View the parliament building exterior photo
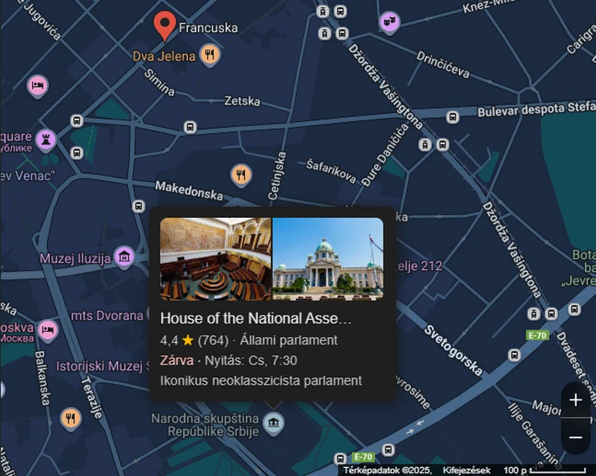Screen dimensions: 596x476 pos(328,259)
